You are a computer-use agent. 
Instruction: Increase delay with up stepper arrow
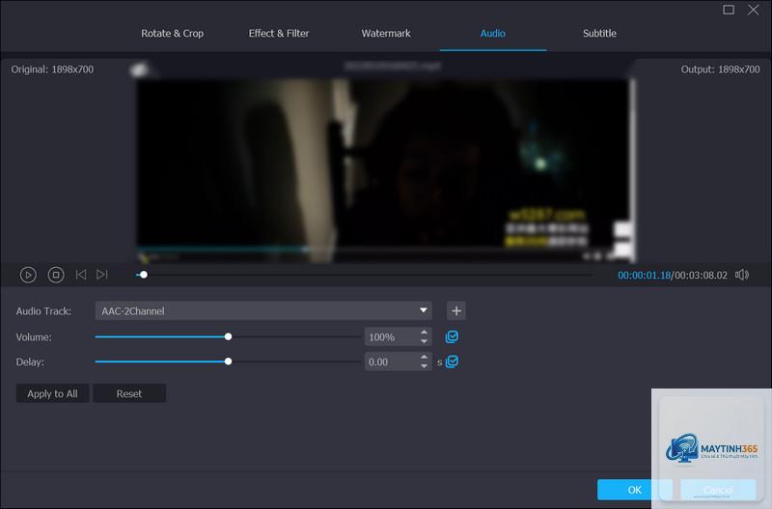(x=424, y=358)
